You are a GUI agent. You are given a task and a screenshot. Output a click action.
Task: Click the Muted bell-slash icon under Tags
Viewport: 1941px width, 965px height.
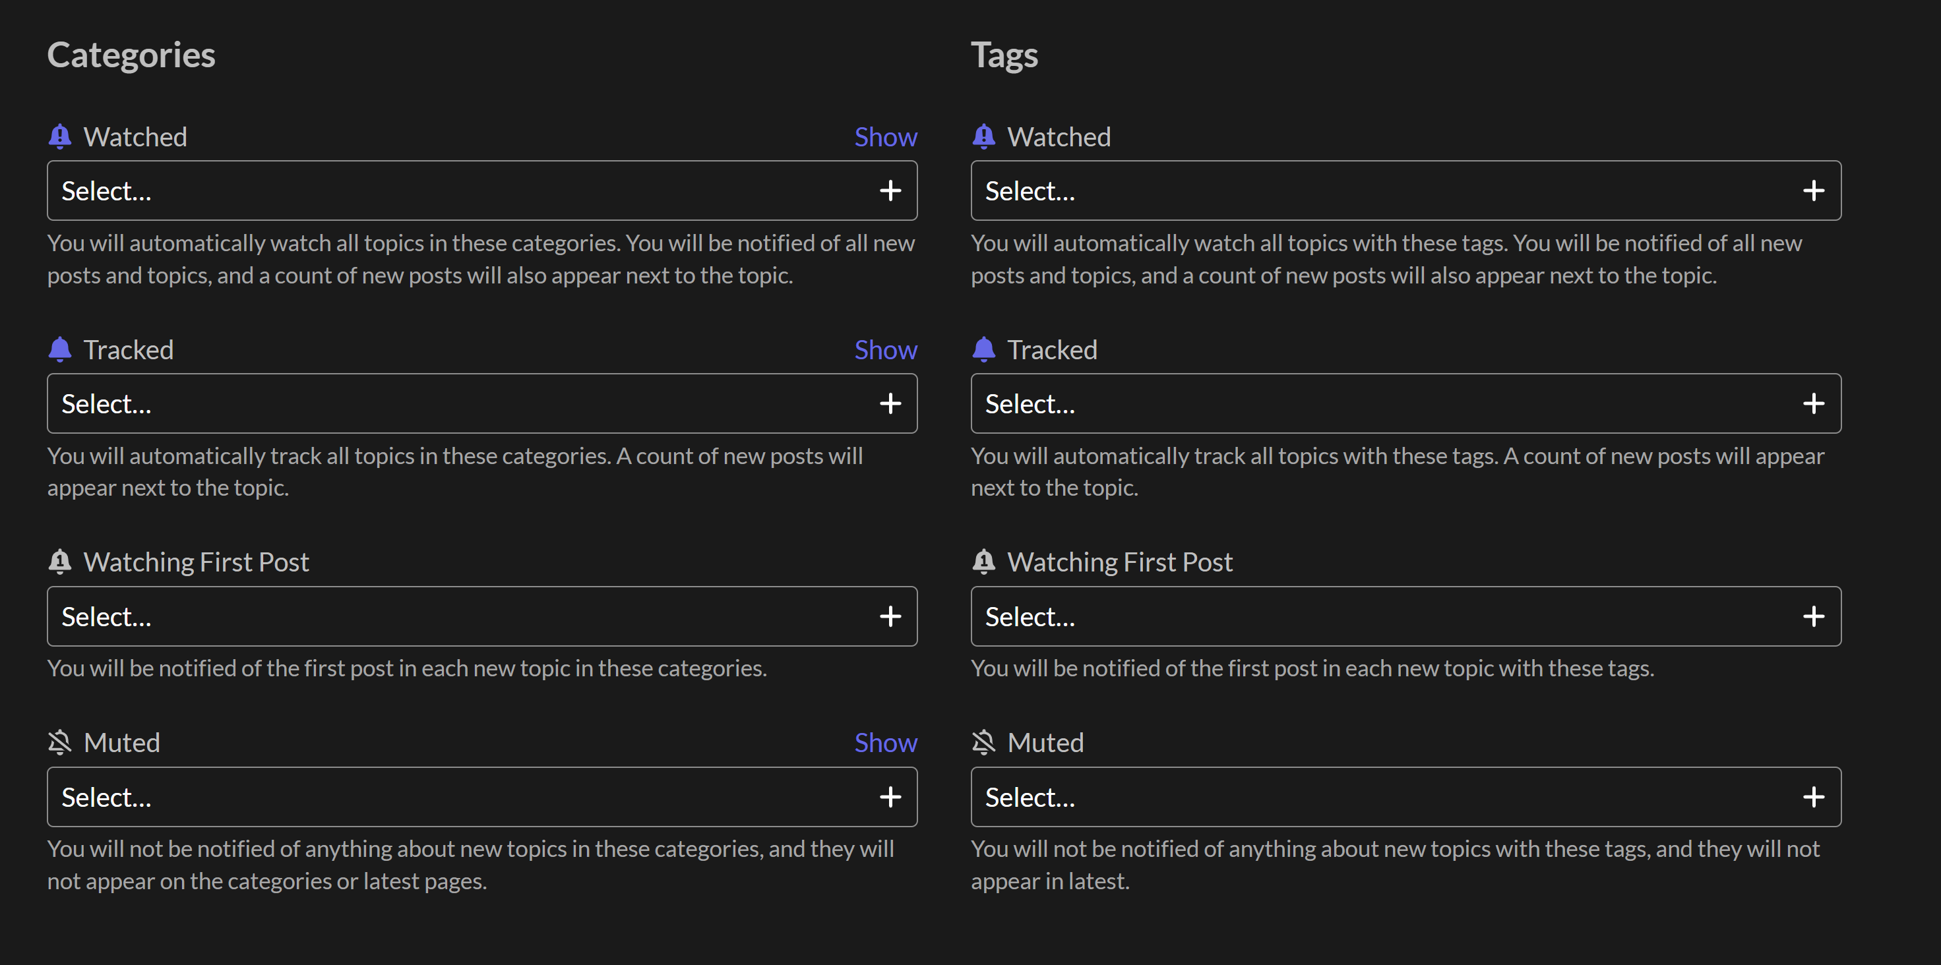pyautogui.click(x=983, y=743)
